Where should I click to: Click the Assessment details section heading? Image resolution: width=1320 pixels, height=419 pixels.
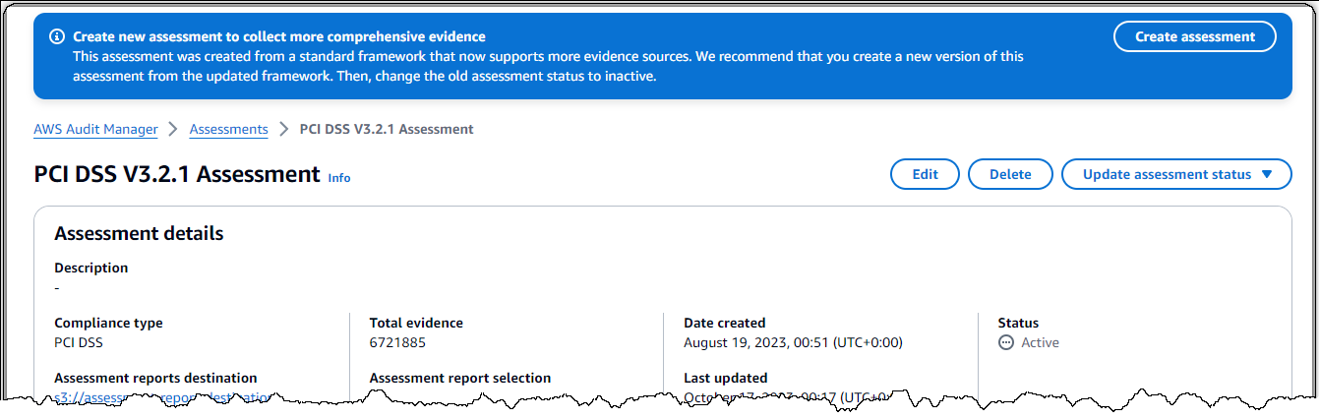pyautogui.click(x=139, y=234)
